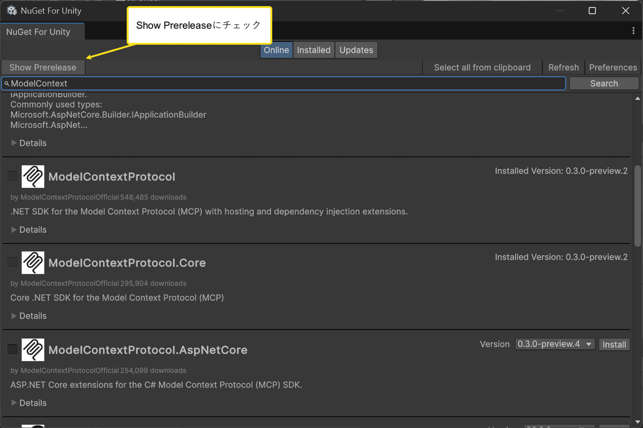Viewport: 643px width, 428px height.
Task: Click the search magnifier icon in the field
Action: point(7,84)
